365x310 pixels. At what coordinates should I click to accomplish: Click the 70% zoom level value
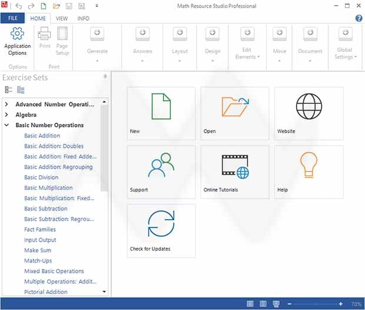[x=356, y=304]
